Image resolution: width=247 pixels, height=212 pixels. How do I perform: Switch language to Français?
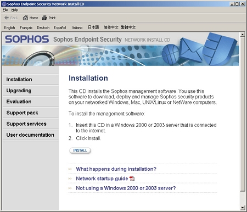pos(26,27)
